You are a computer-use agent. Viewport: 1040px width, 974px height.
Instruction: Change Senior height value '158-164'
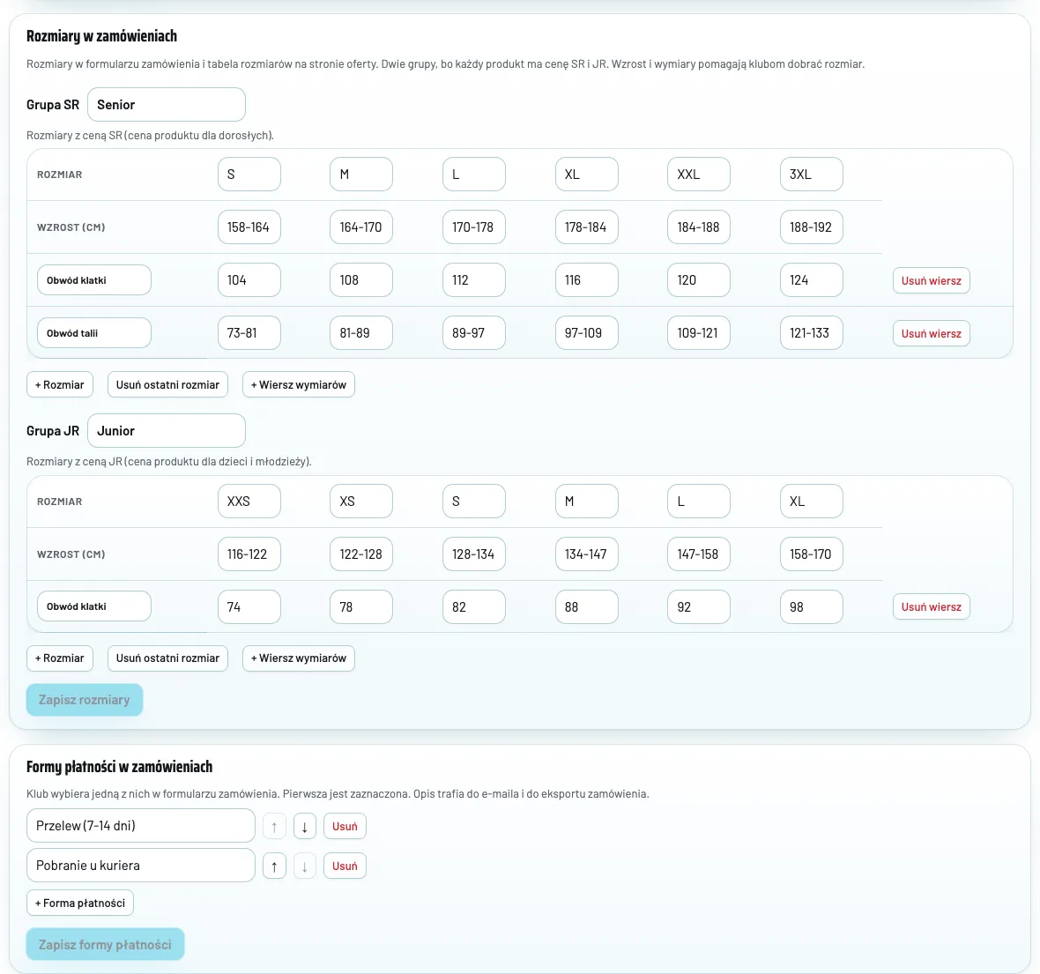[249, 227]
